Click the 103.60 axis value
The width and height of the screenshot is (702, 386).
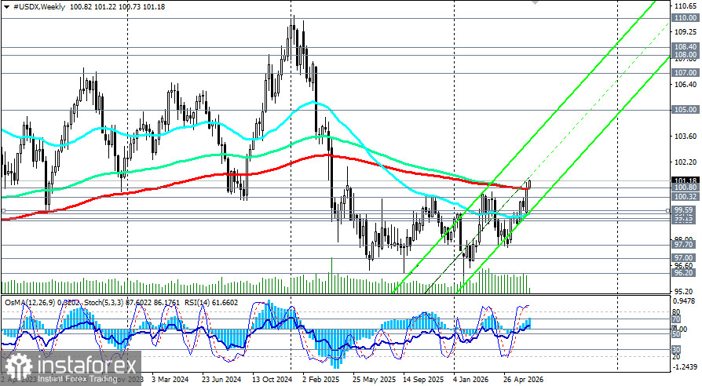pos(686,137)
